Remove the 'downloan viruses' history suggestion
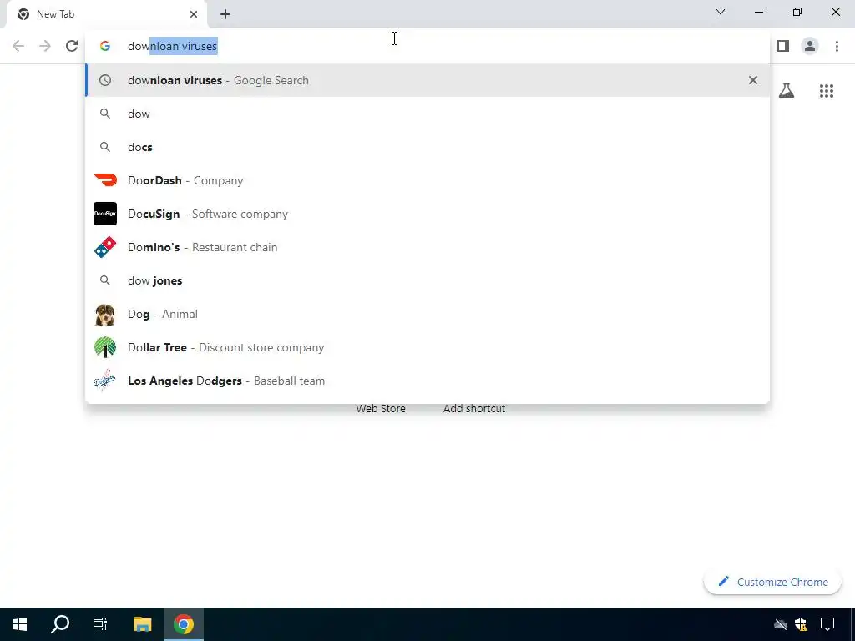 coord(753,80)
